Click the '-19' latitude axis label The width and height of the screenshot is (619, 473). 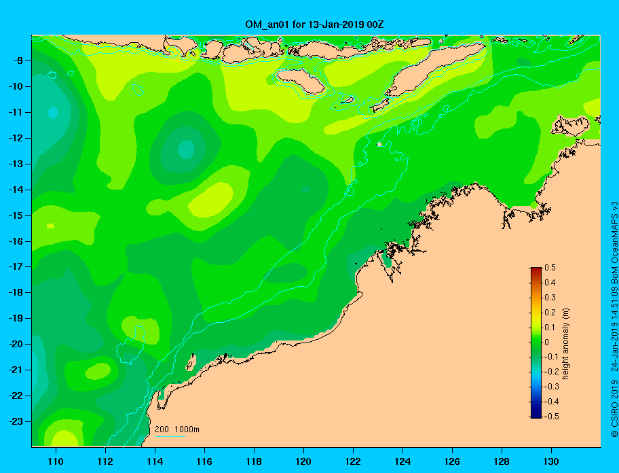coord(16,319)
